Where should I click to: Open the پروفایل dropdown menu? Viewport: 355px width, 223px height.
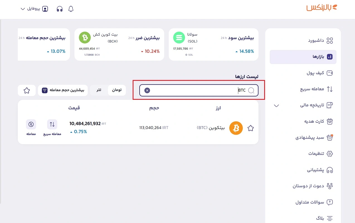click(x=34, y=9)
